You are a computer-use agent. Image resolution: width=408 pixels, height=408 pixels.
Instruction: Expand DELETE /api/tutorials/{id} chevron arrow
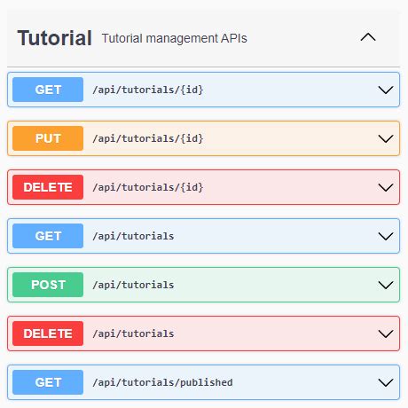[386, 187]
